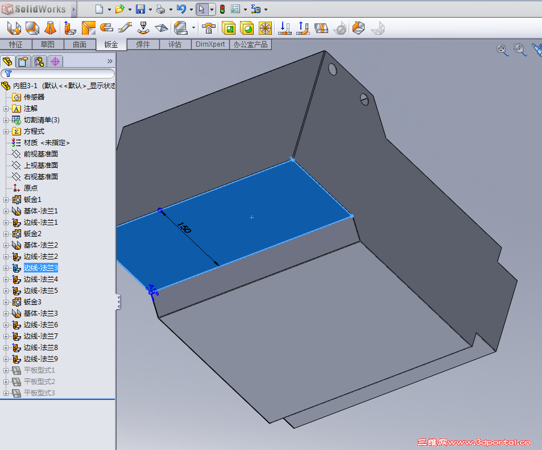Select the Sketched Bend tool

coord(143,28)
